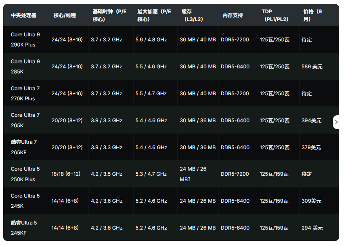The image size is (345, 246).
Task: Click the right chevron scroll arrow
Action: [336, 122]
